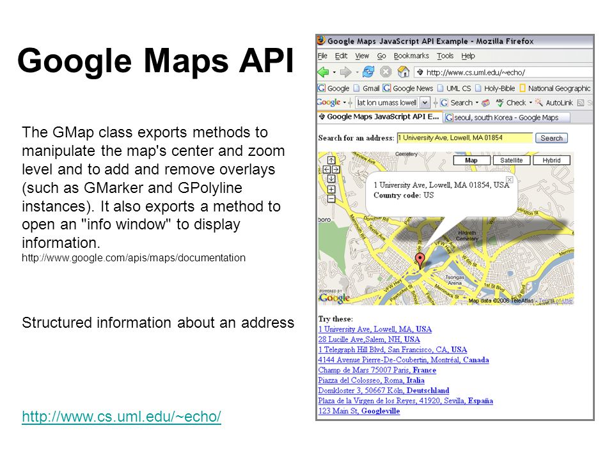Click the red map marker pin
The image size is (614, 460).
pyautogui.click(x=420, y=261)
